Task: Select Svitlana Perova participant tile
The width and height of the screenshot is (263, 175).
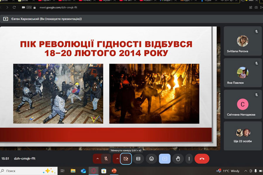Action: pos(243,41)
